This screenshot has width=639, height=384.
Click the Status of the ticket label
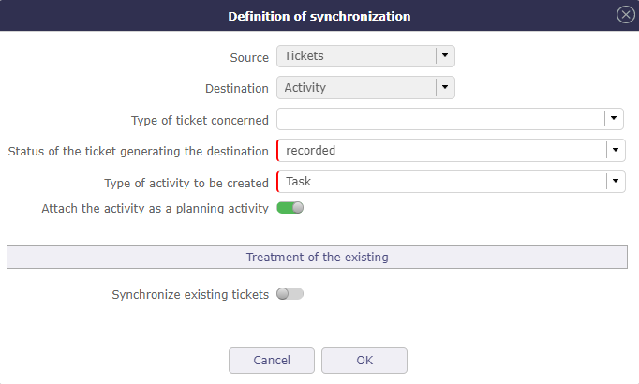click(138, 151)
